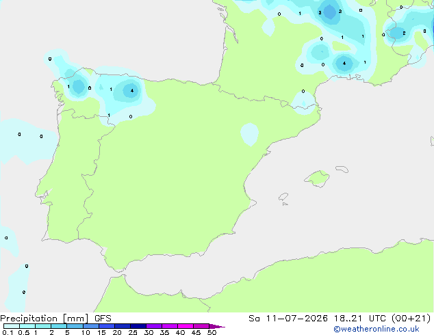Click the 45–50 mm legend color swatch
434x335 pixels.
[201, 326]
